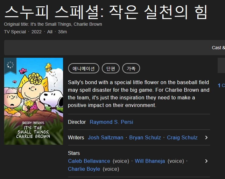Click the Stars section label
This screenshot has height=179, width=225.
click(x=74, y=153)
